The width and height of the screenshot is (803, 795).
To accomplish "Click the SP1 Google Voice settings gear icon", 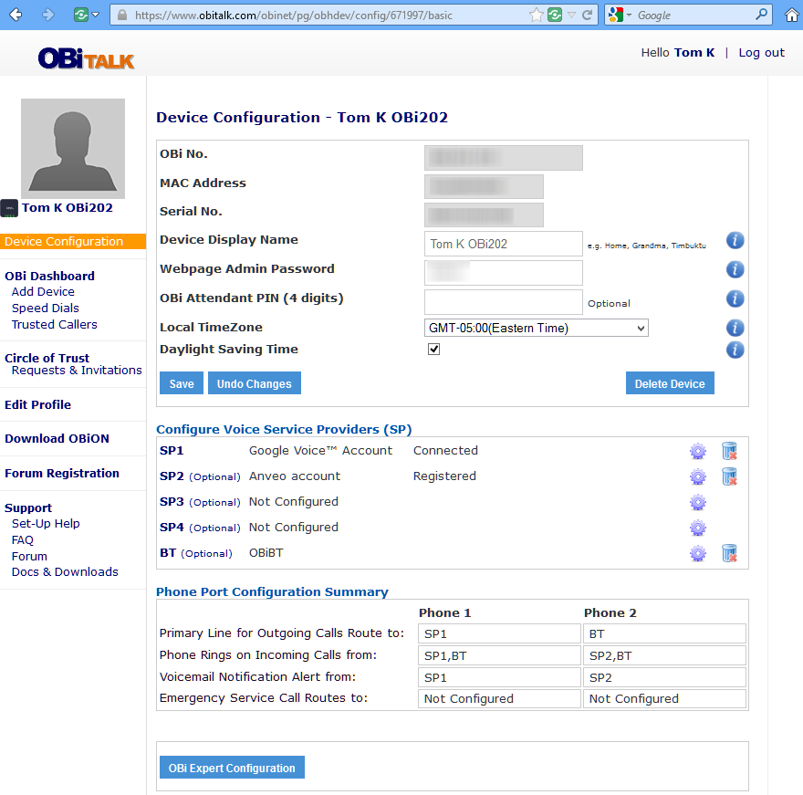I will coord(698,451).
